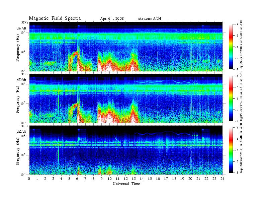Click the log(PSD) colorbar caption beside dZ/dt panel
Image resolution: width=265 pixels, height=205 pixels.
[x=241, y=148]
